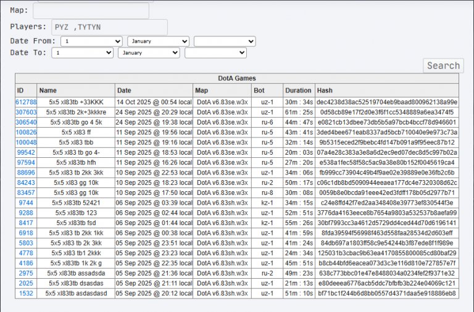This screenshot has height=312, width=474.
Task: Open game ID 9288 link
Action: pyautogui.click(x=26, y=213)
